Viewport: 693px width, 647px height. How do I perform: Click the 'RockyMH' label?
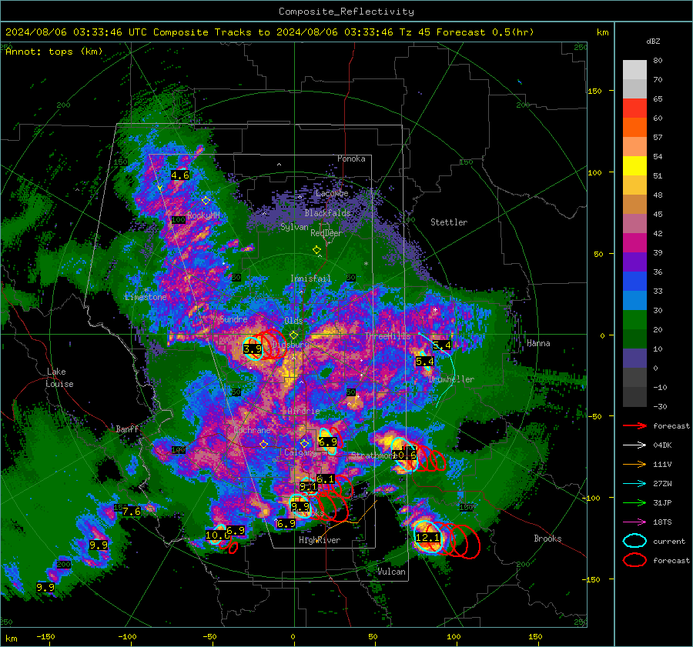tap(203, 215)
